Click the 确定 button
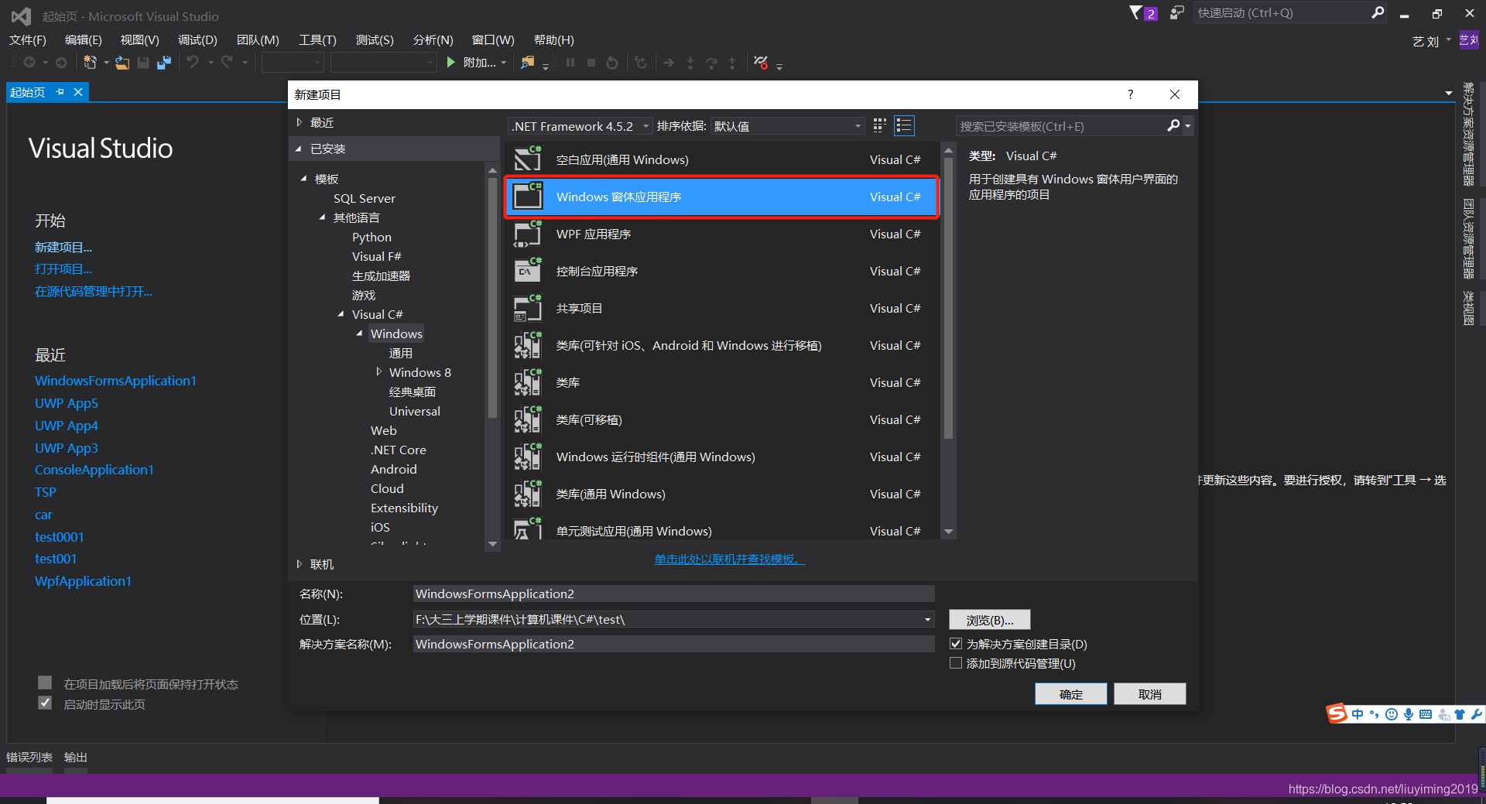The image size is (1486, 804). 1071,694
